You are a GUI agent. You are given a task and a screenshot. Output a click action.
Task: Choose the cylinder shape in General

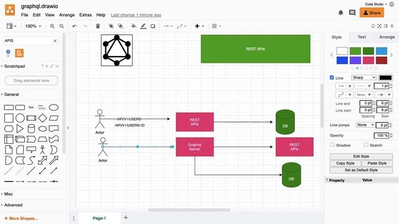tap(31, 129)
